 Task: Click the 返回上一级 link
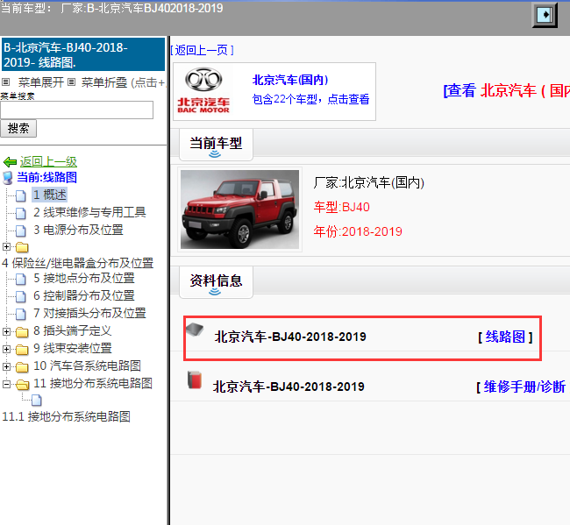(x=48, y=161)
